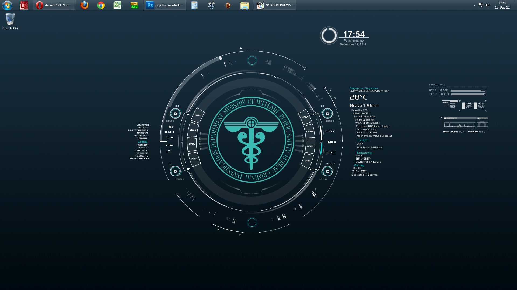Viewport: 517px width, 290px height.
Task: Click the HD C: 90% drive readout
Action: pyautogui.click(x=467, y=105)
